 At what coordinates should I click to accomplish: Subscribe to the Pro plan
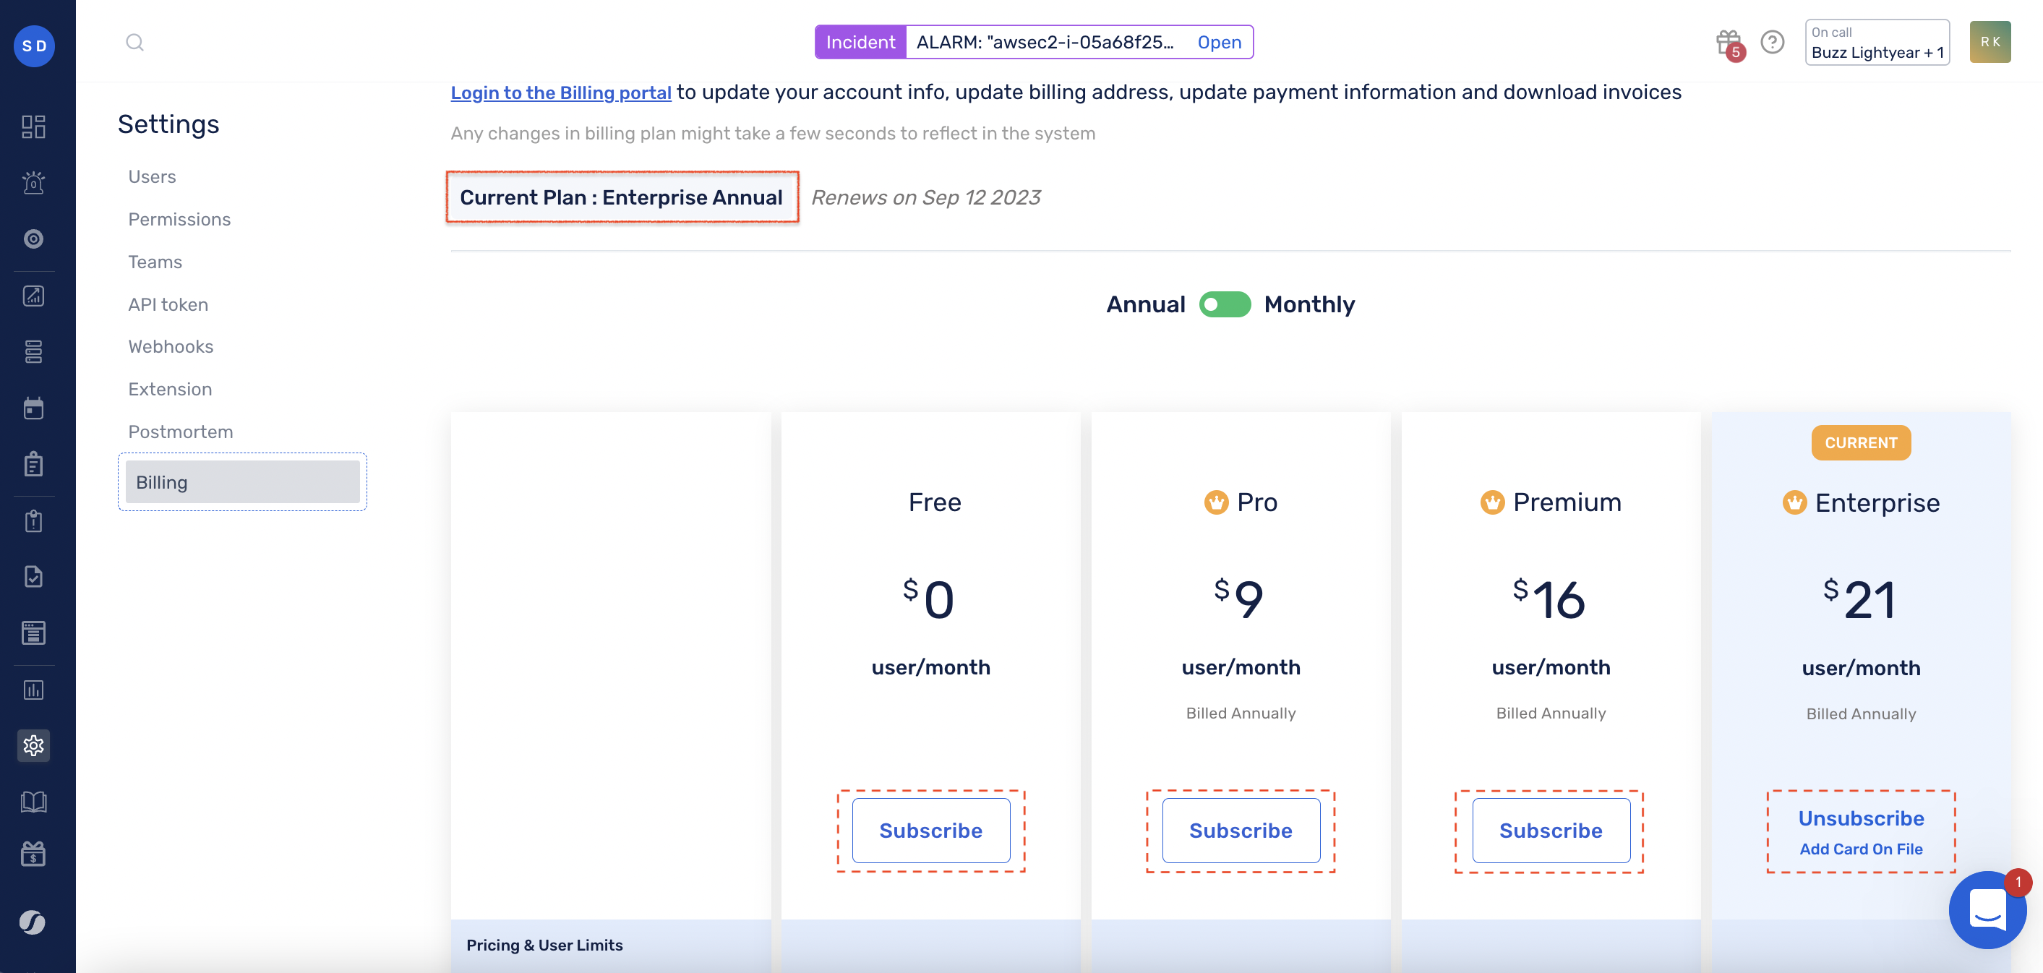coord(1241,831)
